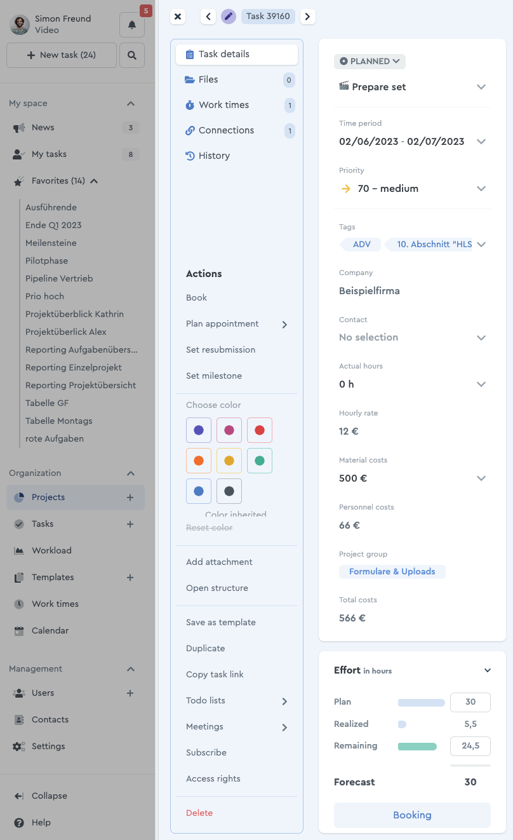This screenshot has width=513, height=840.
Task: Expand the Material costs dropdown
Action: pos(481,478)
